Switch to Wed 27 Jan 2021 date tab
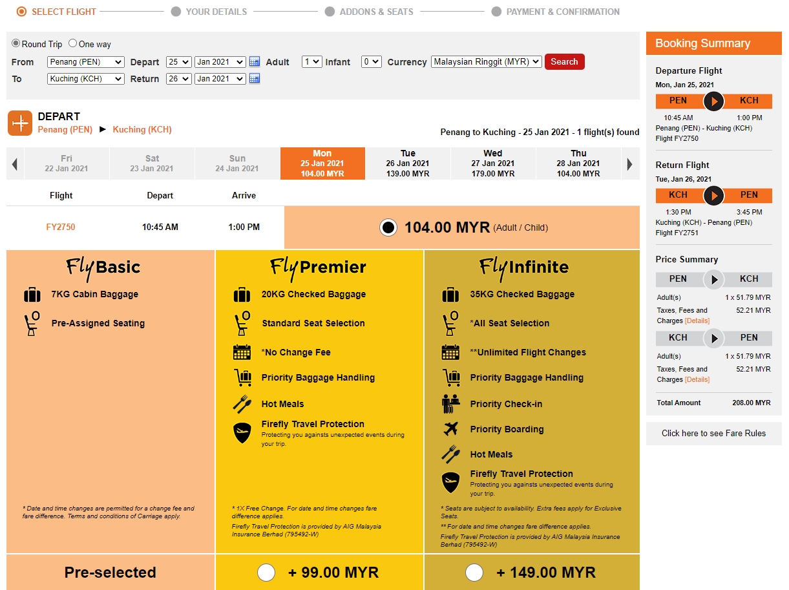The image size is (789, 590). coord(493,163)
